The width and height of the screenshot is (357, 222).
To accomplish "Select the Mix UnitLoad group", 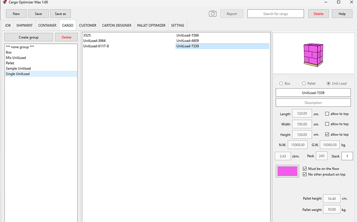I will point(41,58).
